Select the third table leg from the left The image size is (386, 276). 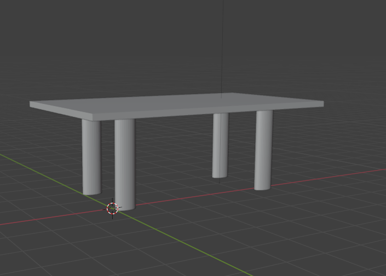(x=220, y=145)
